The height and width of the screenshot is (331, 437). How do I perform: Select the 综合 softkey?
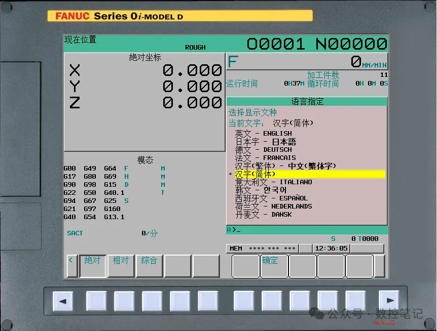(149, 266)
